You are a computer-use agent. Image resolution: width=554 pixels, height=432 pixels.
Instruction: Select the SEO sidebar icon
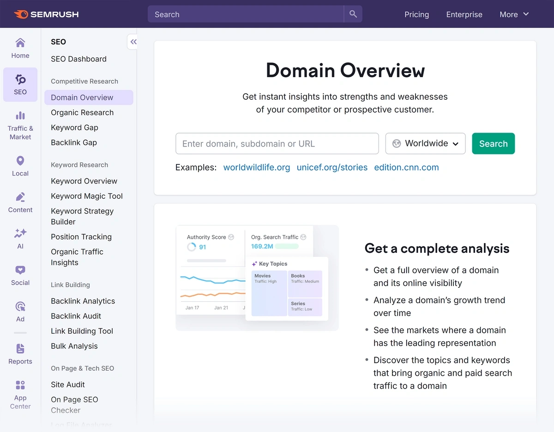[20, 79]
